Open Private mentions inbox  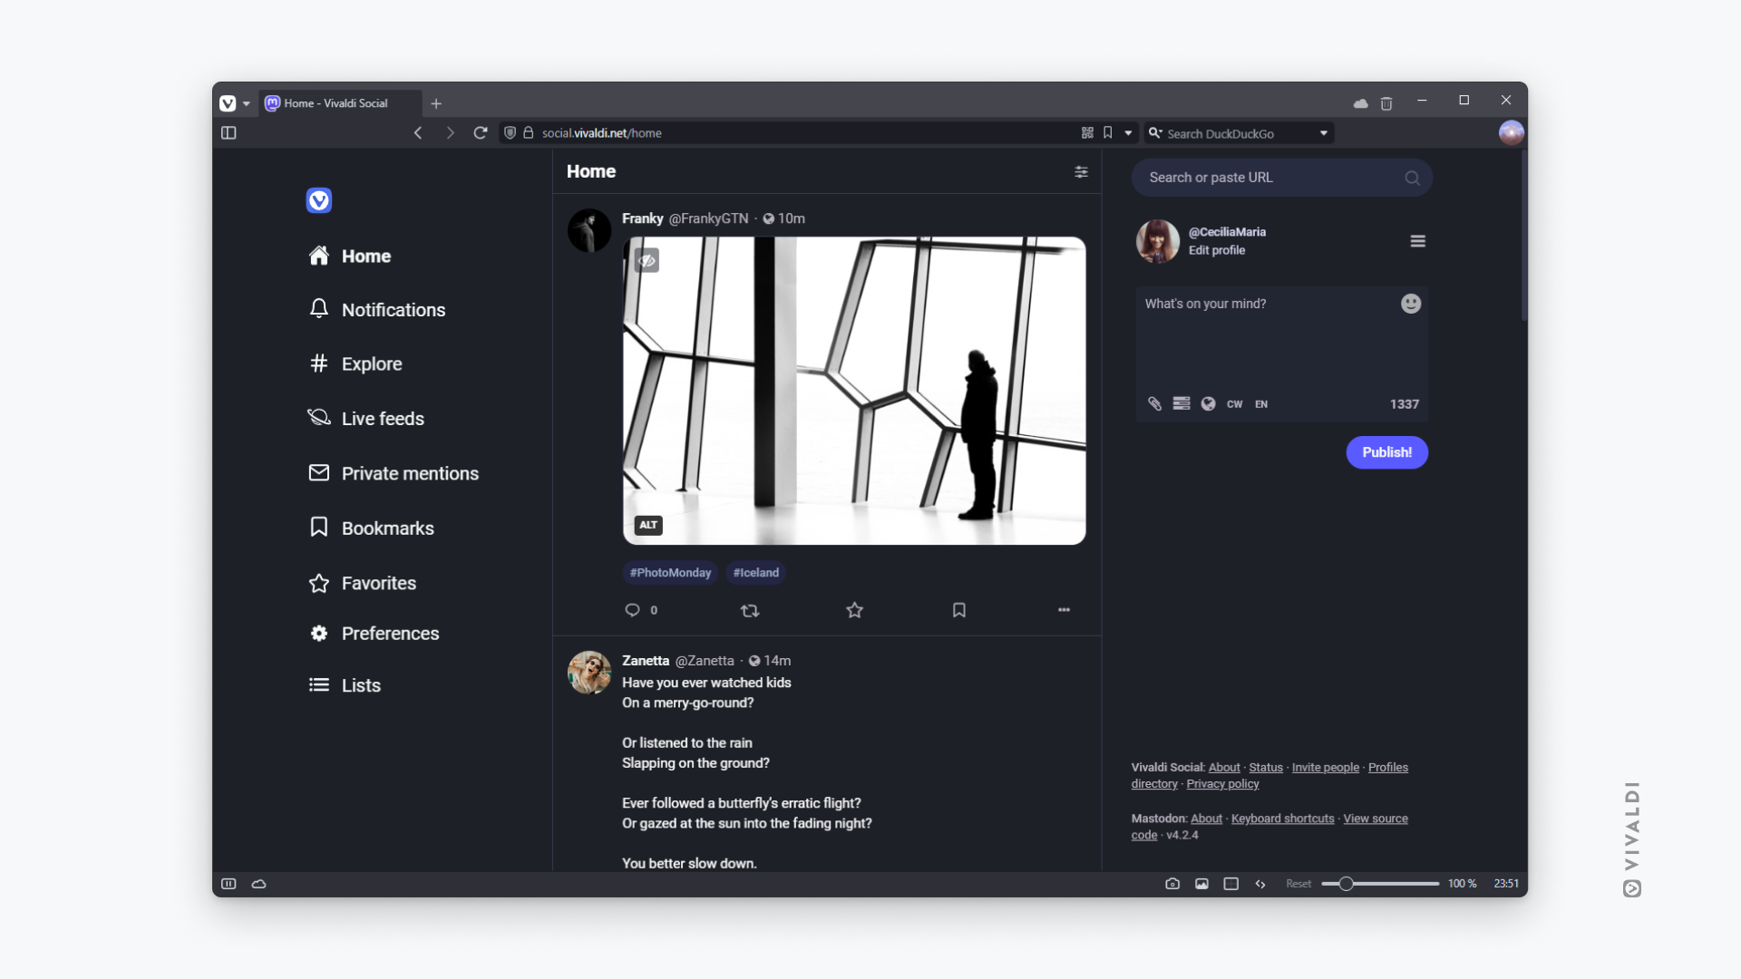pyautogui.click(x=410, y=473)
